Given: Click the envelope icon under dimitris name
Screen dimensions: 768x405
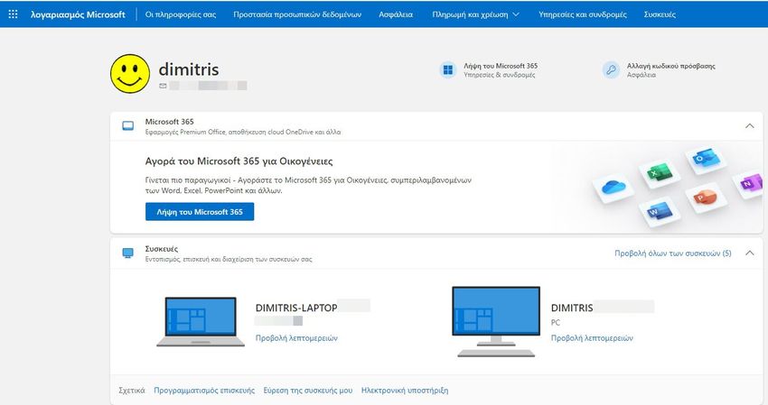Looking at the screenshot, I should 163,86.
